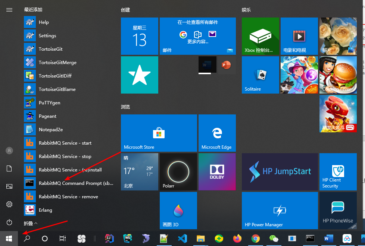Image resolution: width=365 pixels, height=246 pixels.
Task: Open the Beijing weather tile
Action: (x=140, y=172)
